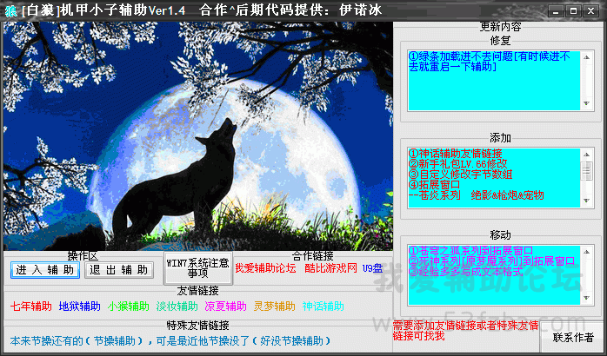Viewport: 607px width, 356px height.
Task: Click the magenta 凉夏辅助 link
Action: click(225, 306)
